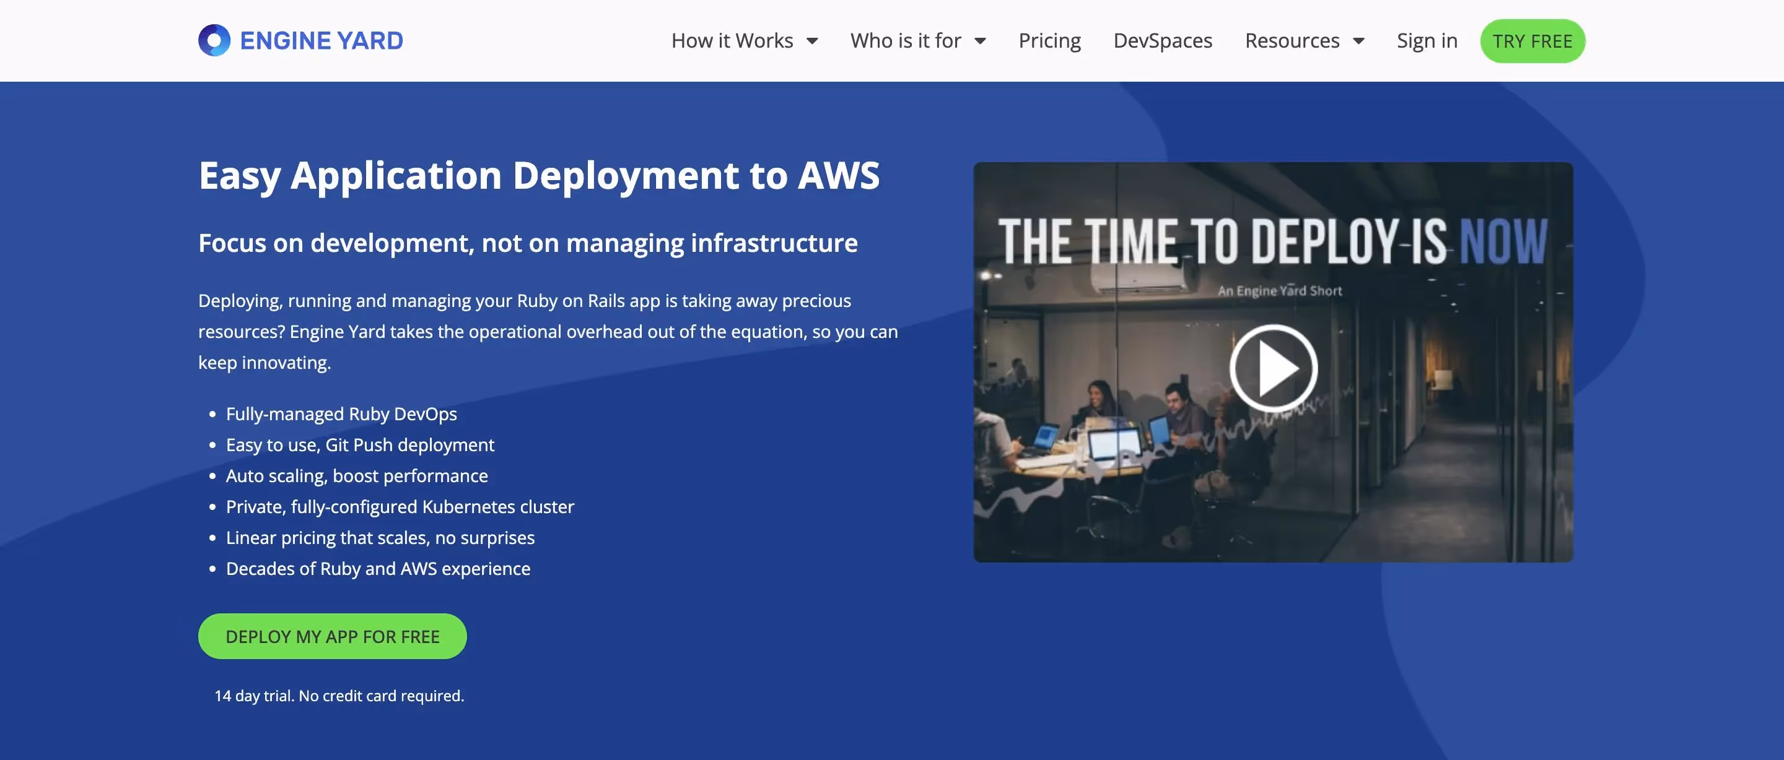Click the How it Works menu label
Viewport: 1784px width, 760px height.
coord(732,41)
